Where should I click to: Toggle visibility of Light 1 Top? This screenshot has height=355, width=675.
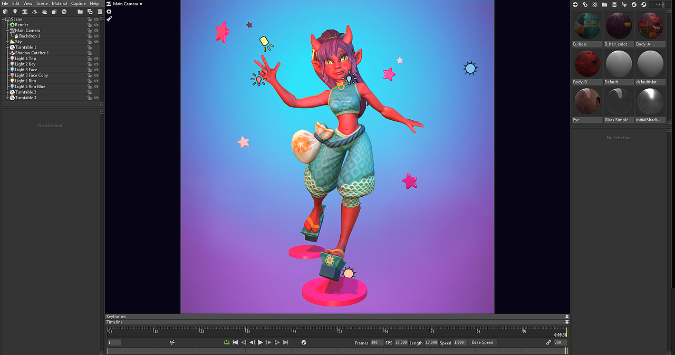(96, 59)
